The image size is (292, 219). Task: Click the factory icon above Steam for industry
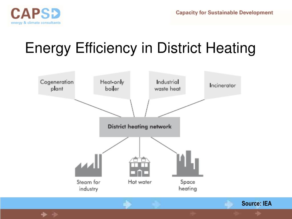click(x=88, y=165)
